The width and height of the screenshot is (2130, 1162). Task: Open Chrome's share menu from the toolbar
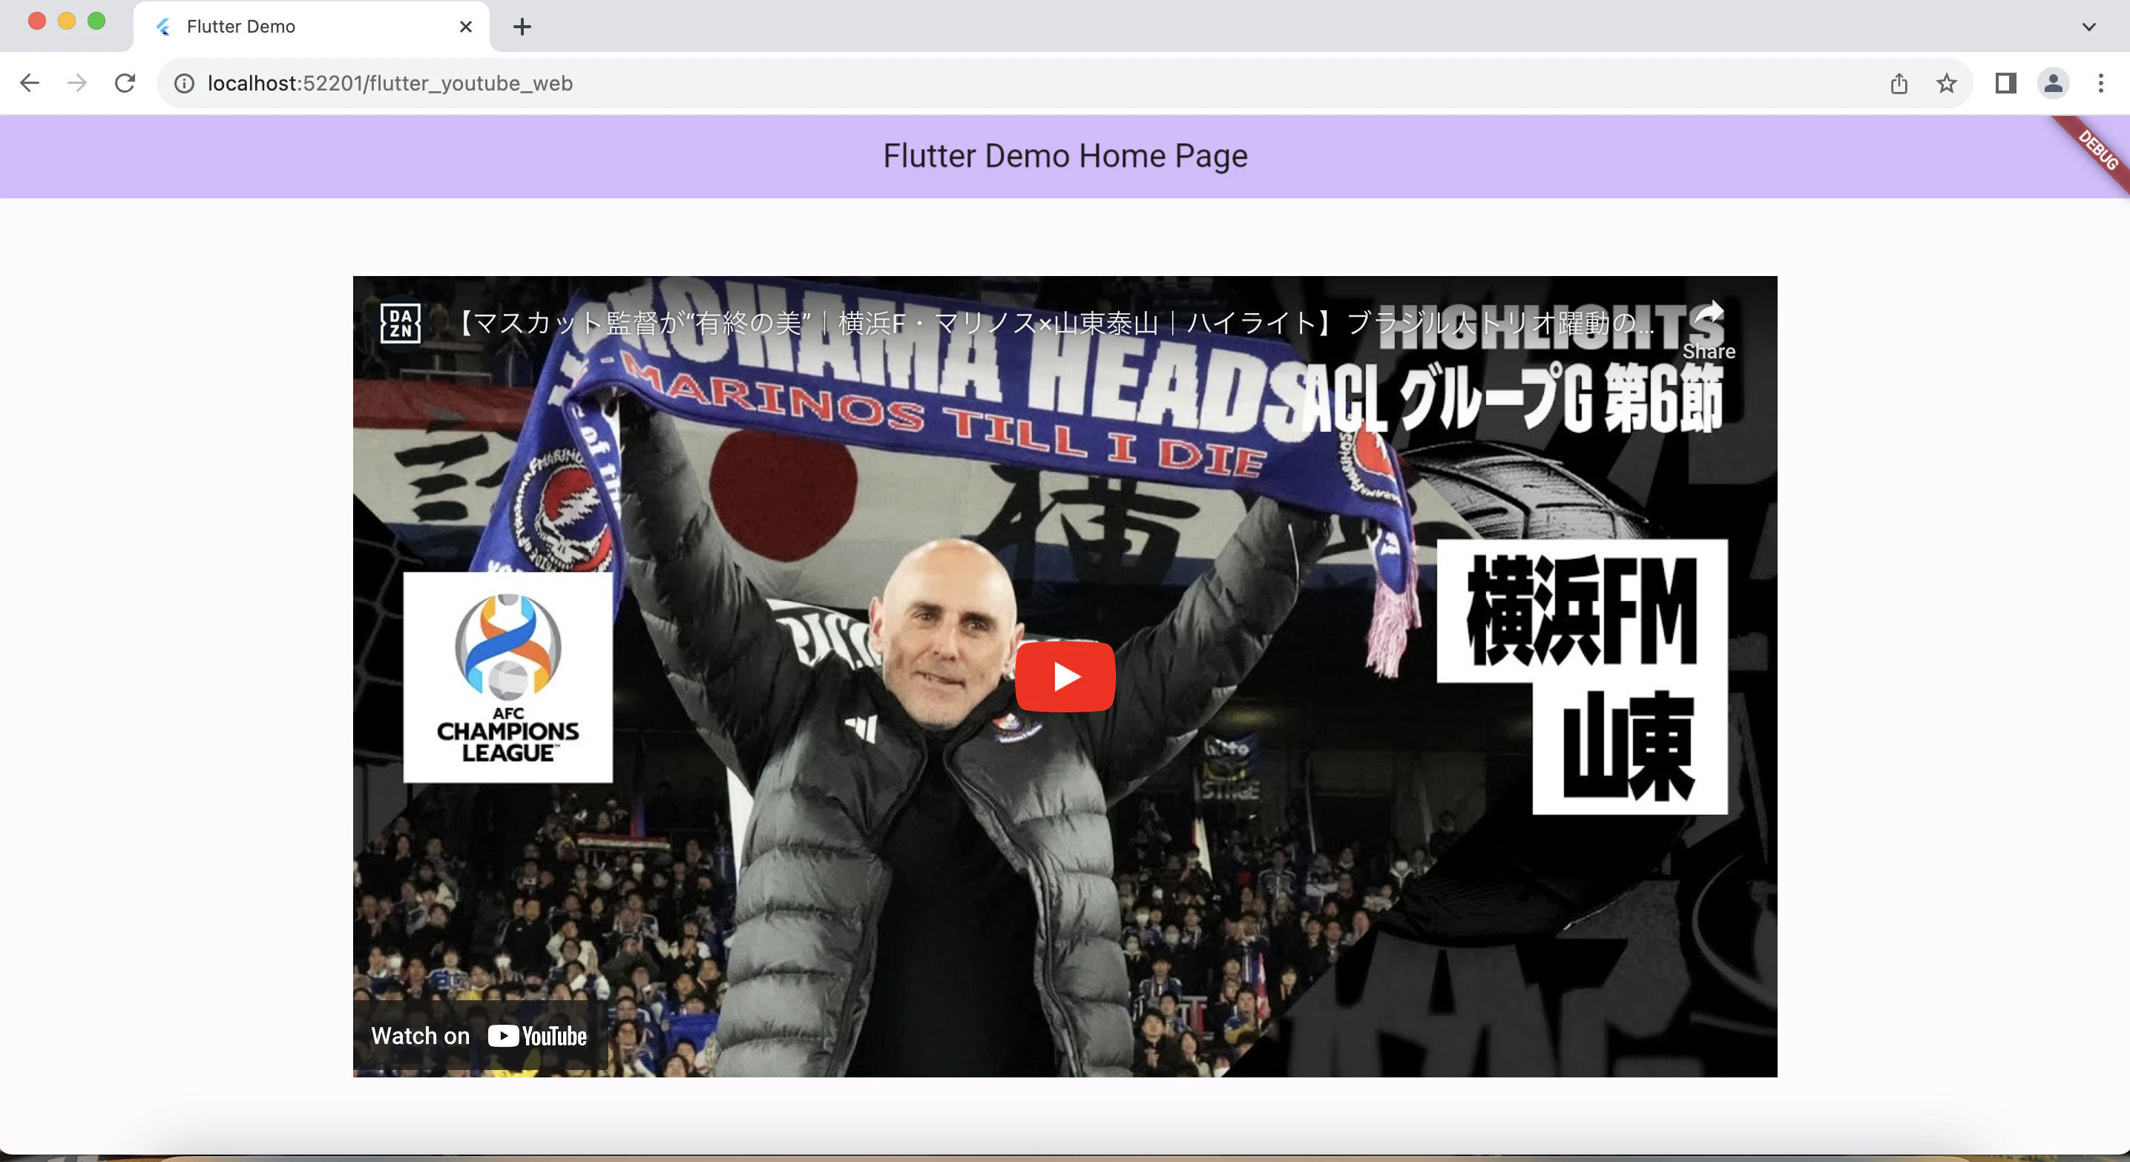(1899, 82)
